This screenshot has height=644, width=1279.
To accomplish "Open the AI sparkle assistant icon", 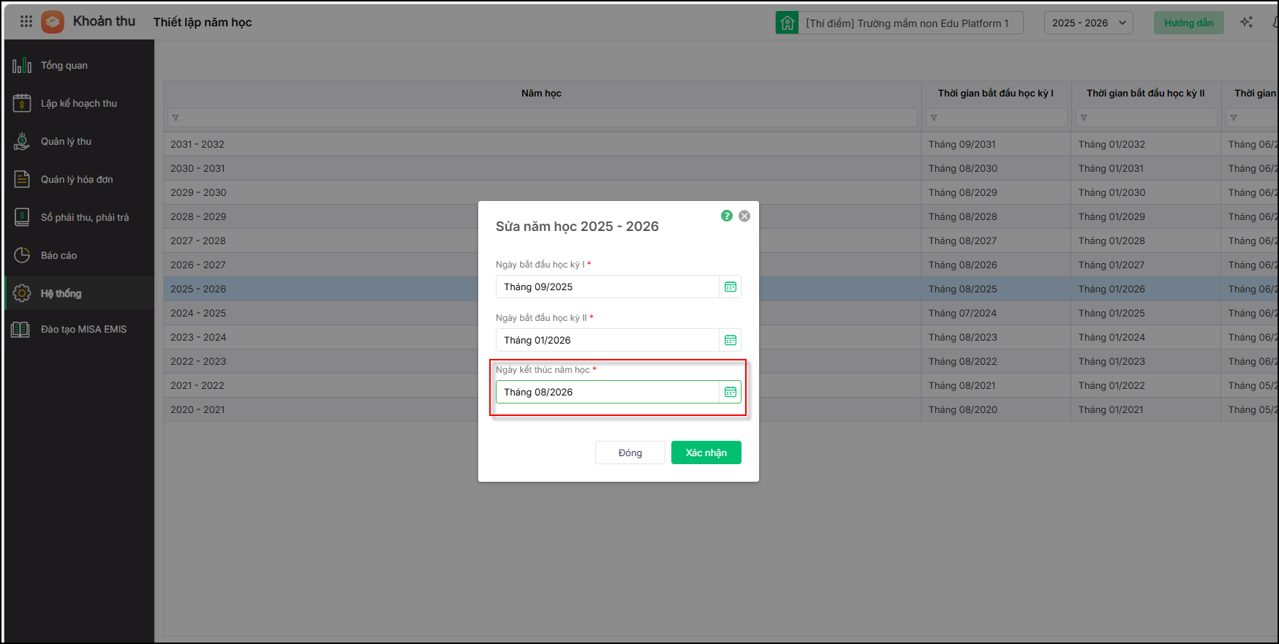I will 1247,23.
